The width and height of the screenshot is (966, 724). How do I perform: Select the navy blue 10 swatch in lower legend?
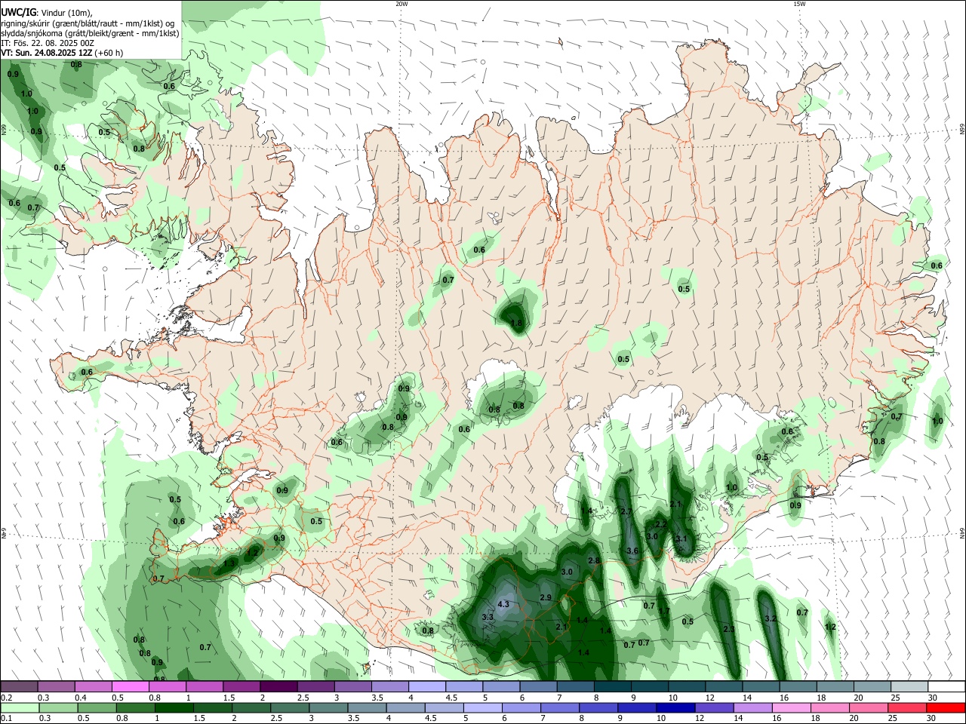coord(675,707)
